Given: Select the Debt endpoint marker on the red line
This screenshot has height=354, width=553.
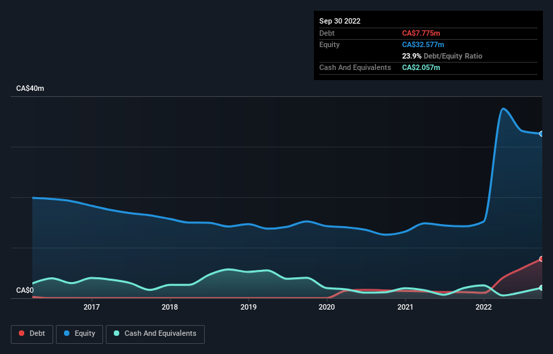Looking at the screenshot, I should pos(542,259).
